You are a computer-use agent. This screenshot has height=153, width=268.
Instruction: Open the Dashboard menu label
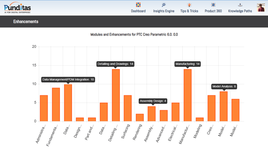pyautogui.click(x=138, y=11)
